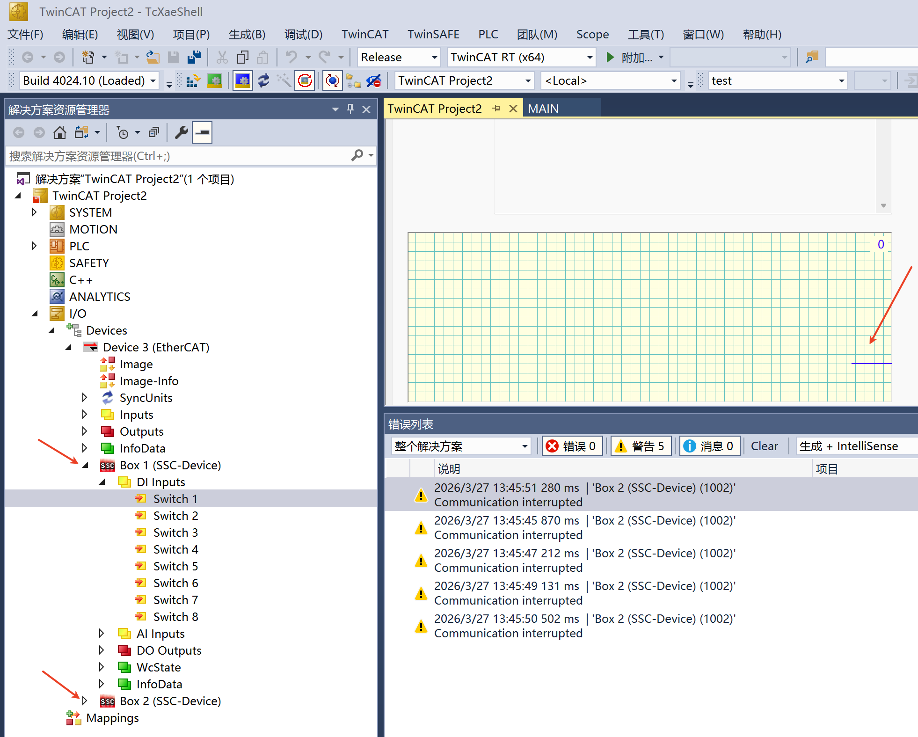
Task: Click the Activate Configuration icon
Action: point(193,80)
